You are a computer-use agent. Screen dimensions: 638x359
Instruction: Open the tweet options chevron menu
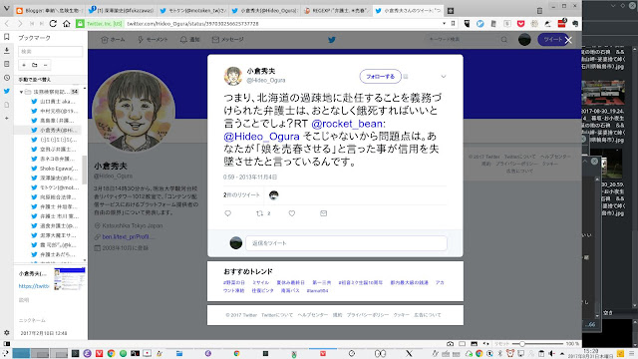click(x=444, y=76)
